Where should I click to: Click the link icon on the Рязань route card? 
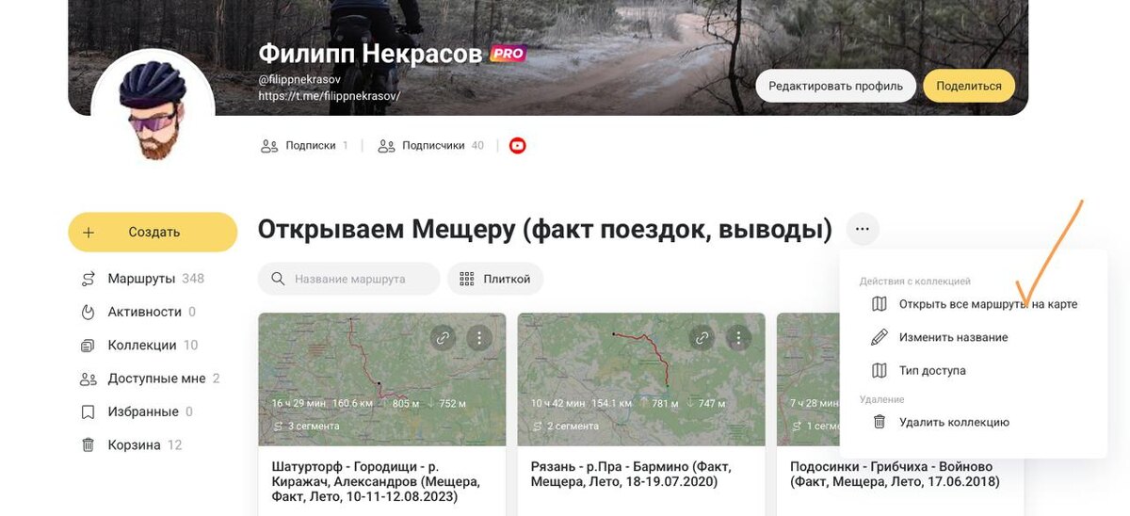click(702, 337)
